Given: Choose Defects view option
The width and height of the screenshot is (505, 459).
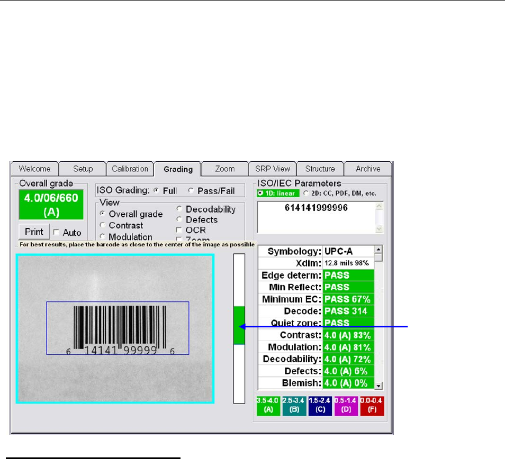Looking at the screenshot, I should point(179,219).
